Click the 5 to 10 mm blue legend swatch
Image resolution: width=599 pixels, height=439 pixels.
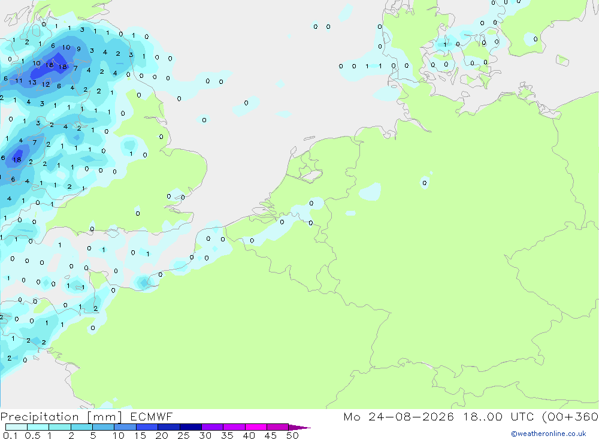pos(103,427)
